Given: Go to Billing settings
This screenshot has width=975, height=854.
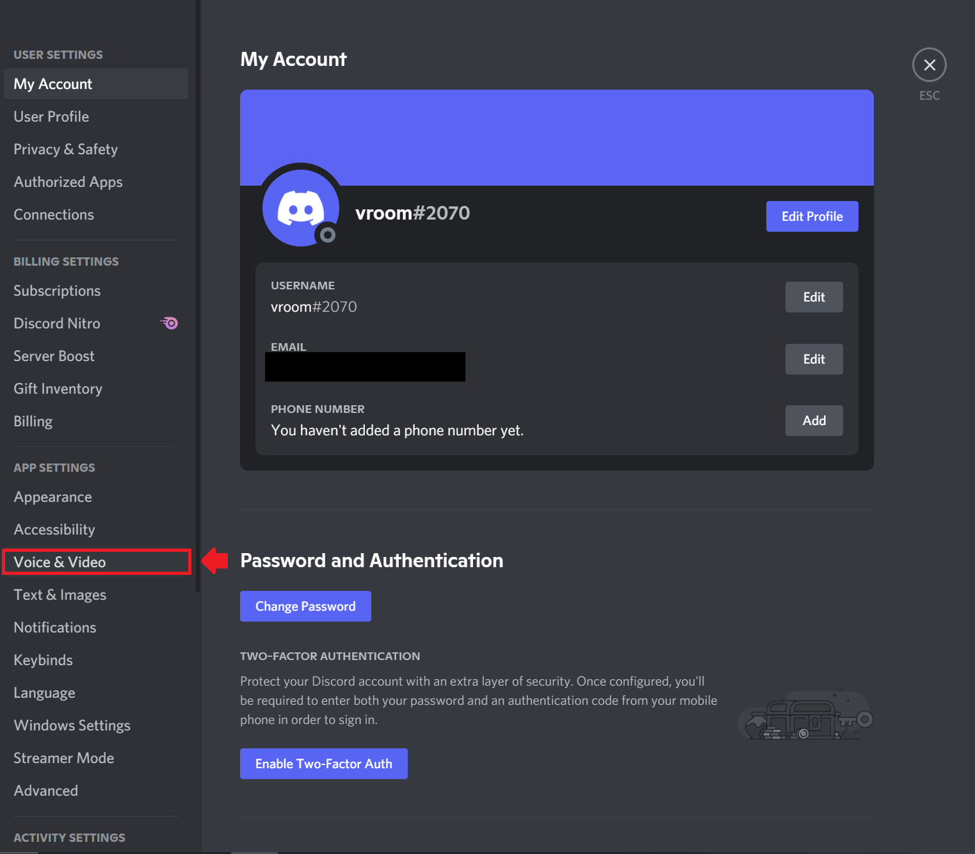Looking at the screenshot, I should pyautogui.click(x=96, y=421).
